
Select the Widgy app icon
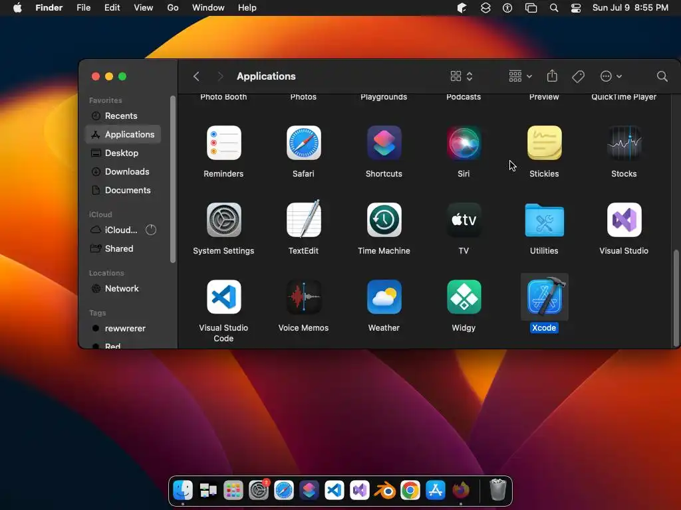coord(464,297)
